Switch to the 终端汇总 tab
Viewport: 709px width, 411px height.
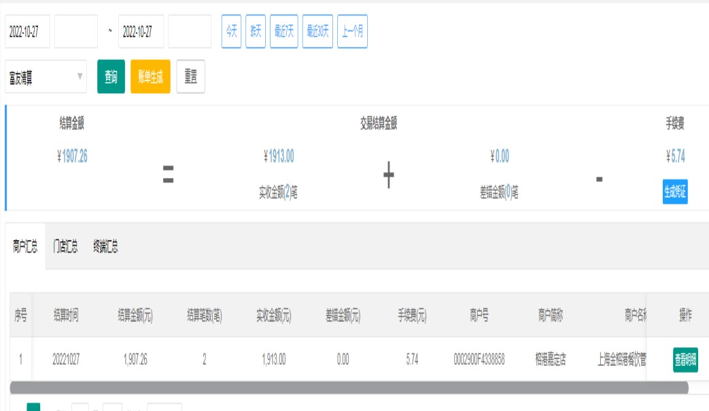point(105,247)
